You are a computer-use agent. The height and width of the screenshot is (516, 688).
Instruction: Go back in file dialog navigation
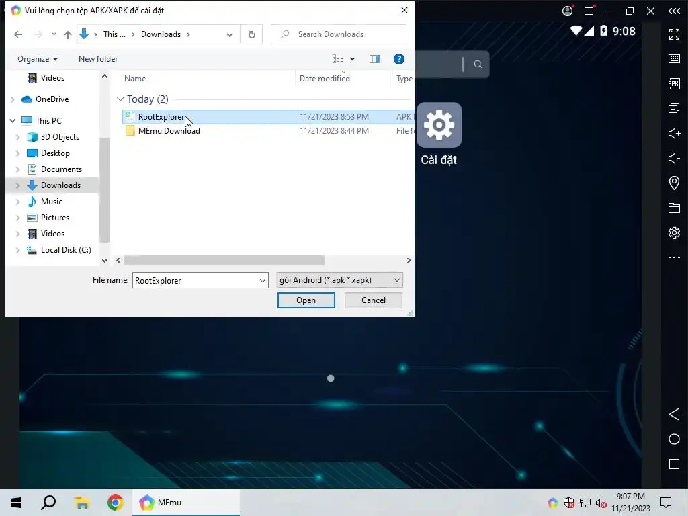click(x=18, y=34)
